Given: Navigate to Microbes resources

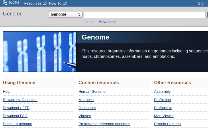Looking at the screenshot, I should click(x=86, y=100).
